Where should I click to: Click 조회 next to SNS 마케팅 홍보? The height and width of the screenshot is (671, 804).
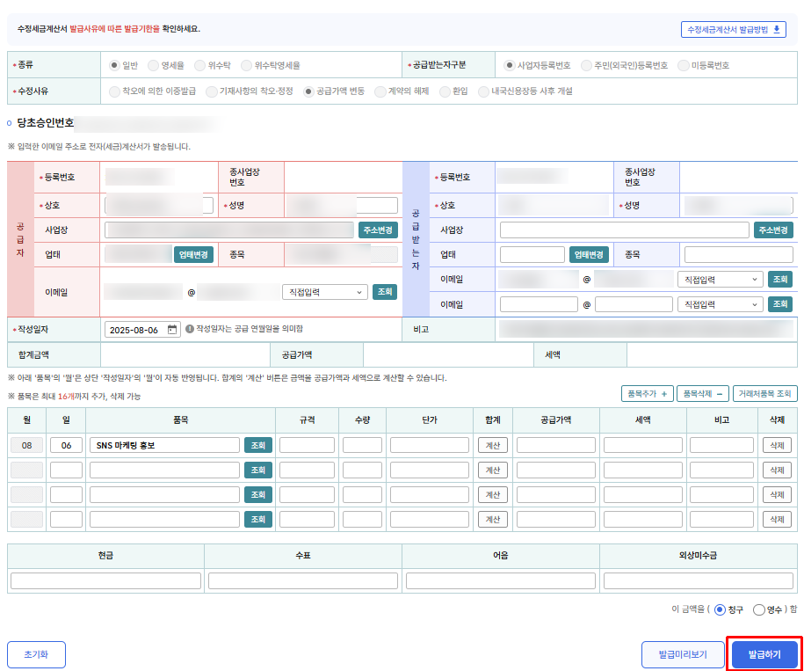click(x=258, y=445)
